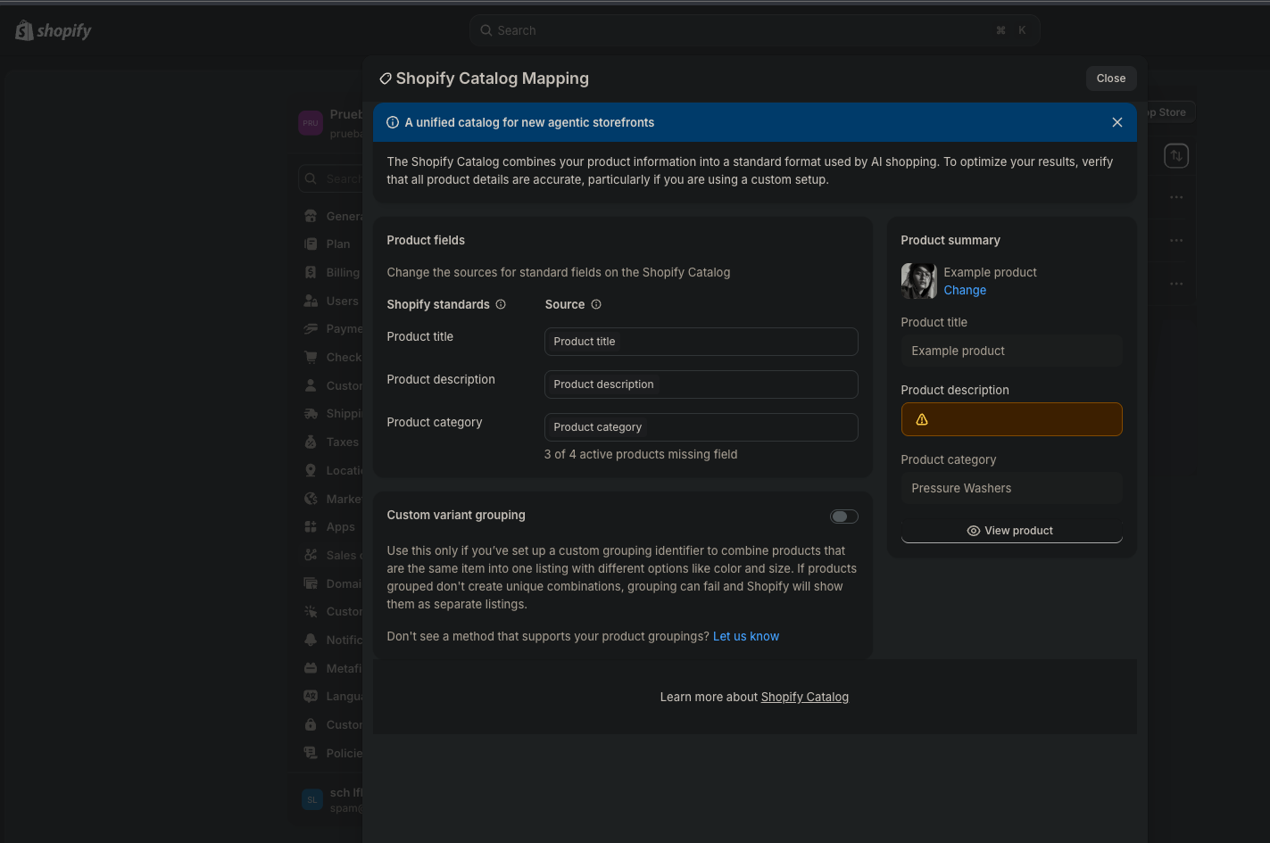Click the Shipping truck icon in sidebar
Image resolution: width=1270 pixels, height=843 pixels.
pyautogui.click(x=311, y=413)
